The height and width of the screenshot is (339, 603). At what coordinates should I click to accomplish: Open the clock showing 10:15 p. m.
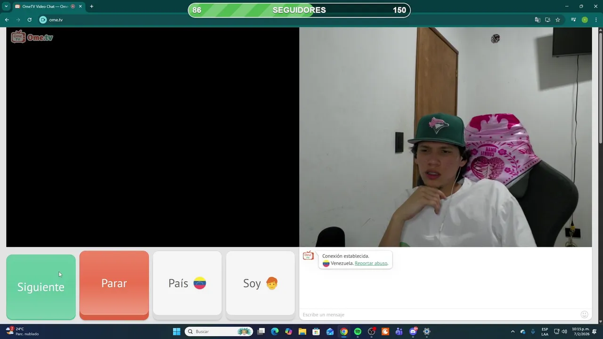click(x=580, y=331)
